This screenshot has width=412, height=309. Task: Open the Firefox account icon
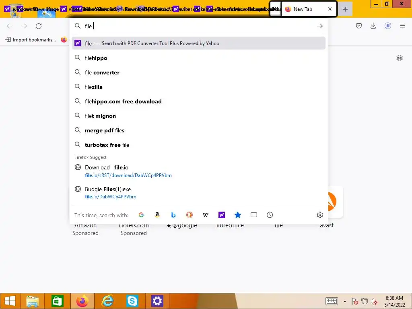(x=388, y=26)
